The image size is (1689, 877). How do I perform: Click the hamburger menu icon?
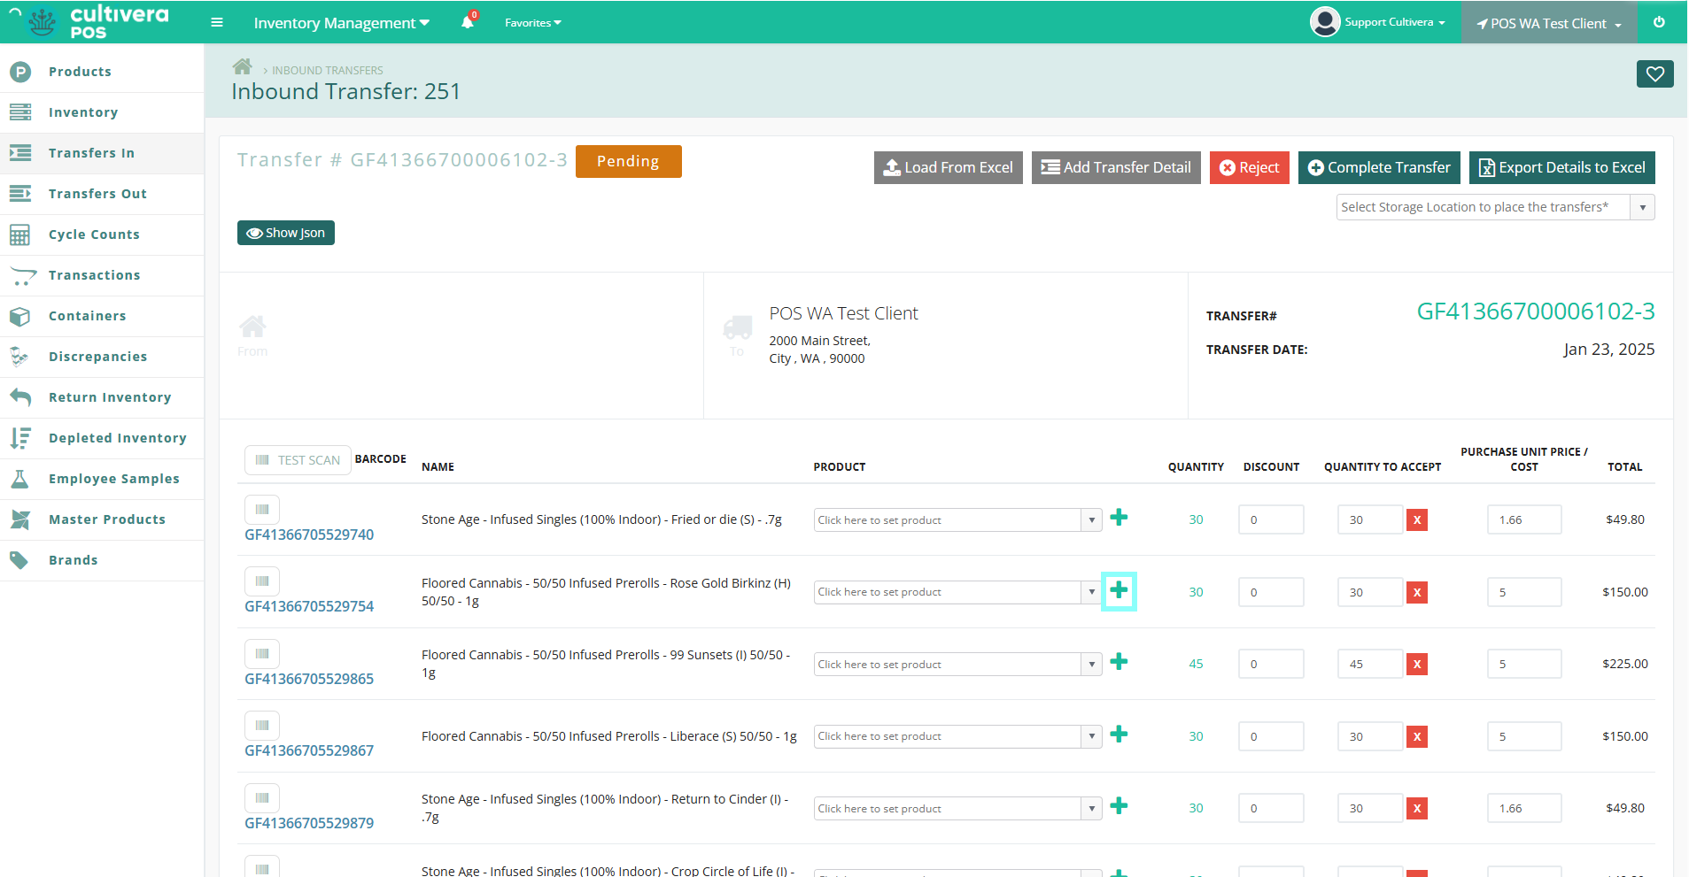click(x=217, y=22)
